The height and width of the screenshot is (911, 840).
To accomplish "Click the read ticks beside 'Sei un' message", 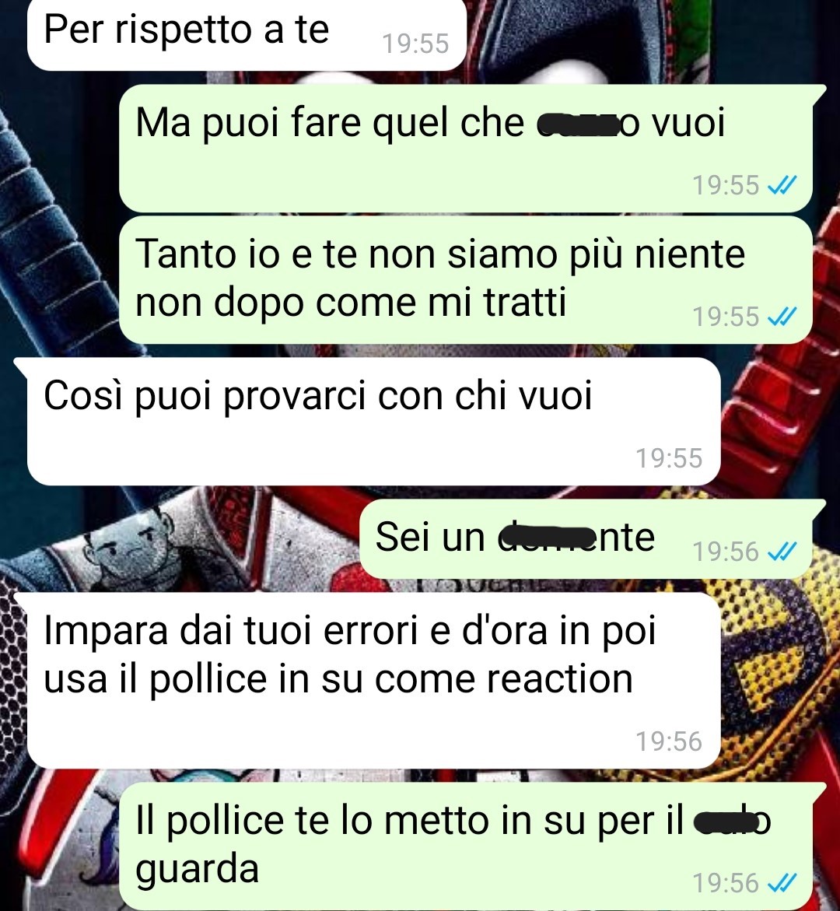I will click(782, 552).
